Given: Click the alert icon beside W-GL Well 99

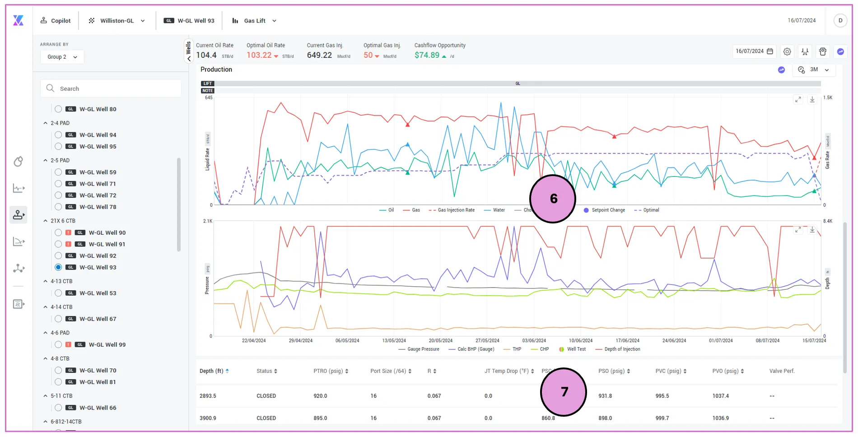Looking at the screenshot, I should click(68, 344).
